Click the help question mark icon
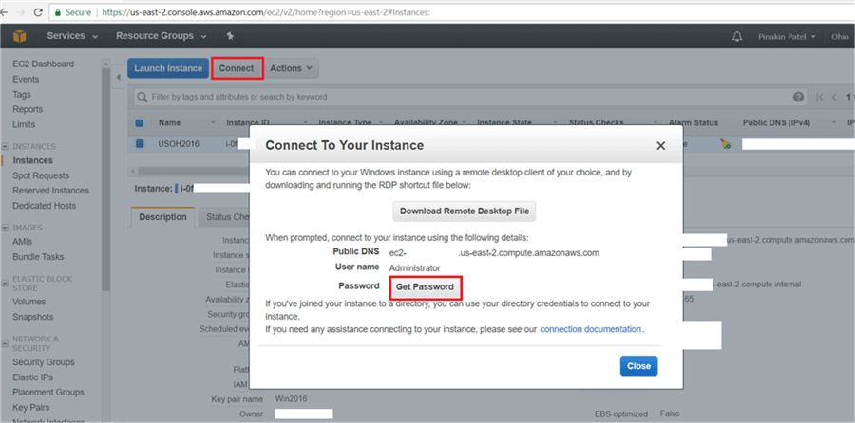The height and width of the screenshot is (423, 855). [798, 97]
